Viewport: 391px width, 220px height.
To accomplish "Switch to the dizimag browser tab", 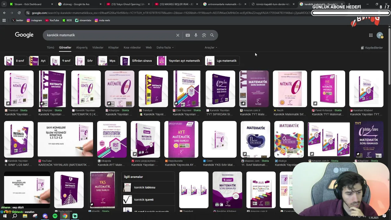I will (79, 4).
